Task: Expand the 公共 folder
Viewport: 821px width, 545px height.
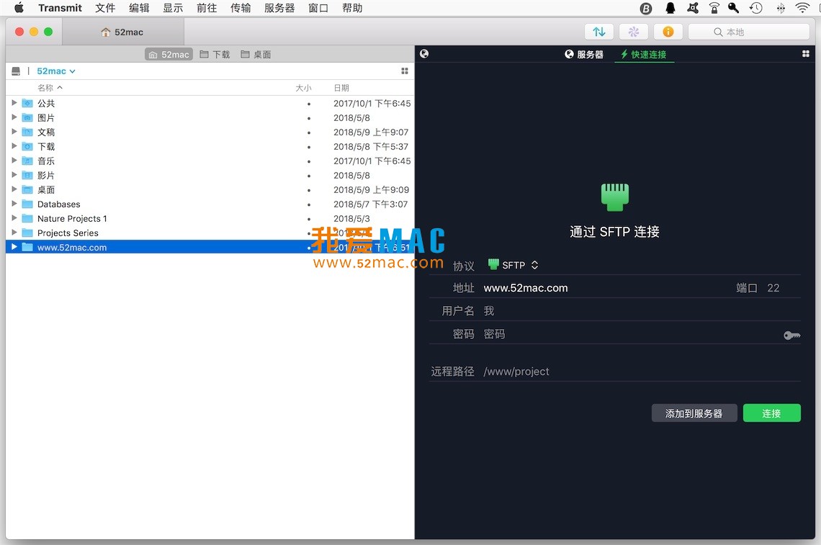Action: click(x=14, y=103)
